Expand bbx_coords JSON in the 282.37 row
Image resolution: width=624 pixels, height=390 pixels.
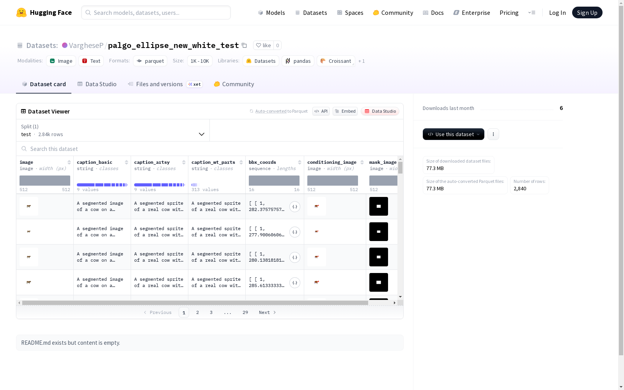295,207
